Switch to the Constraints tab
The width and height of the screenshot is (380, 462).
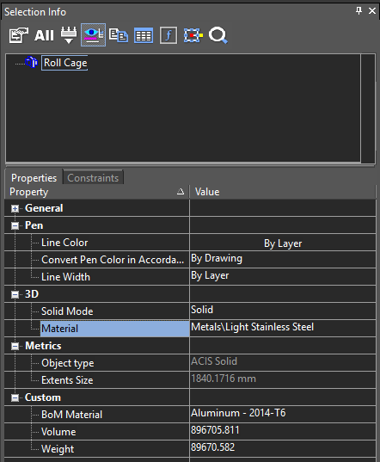click(93, 178)
